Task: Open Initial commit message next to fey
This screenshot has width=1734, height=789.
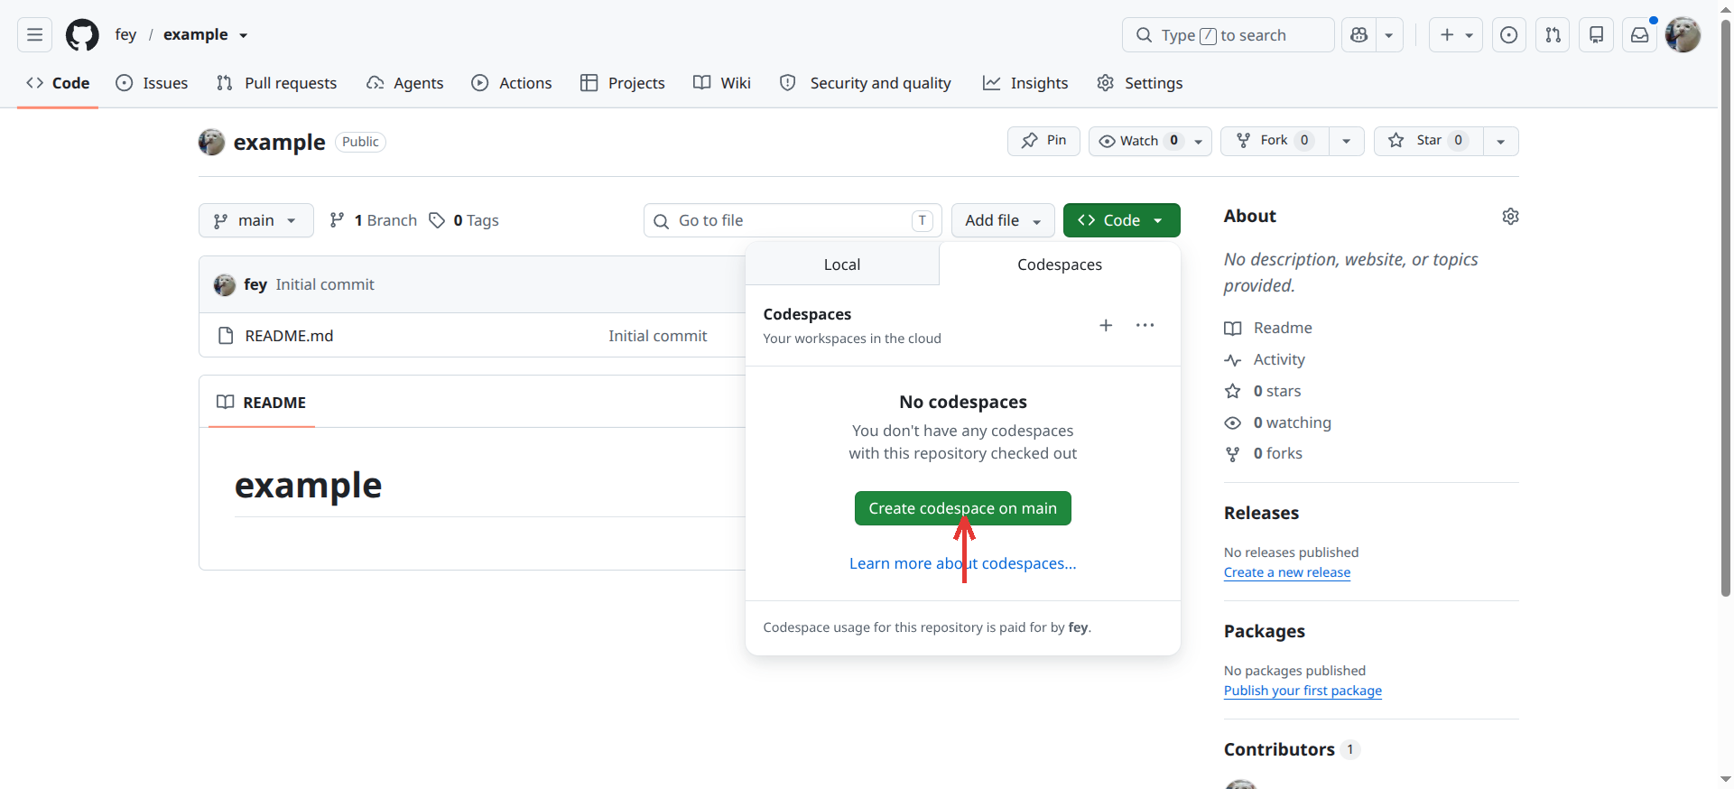Action: [325, 285]
